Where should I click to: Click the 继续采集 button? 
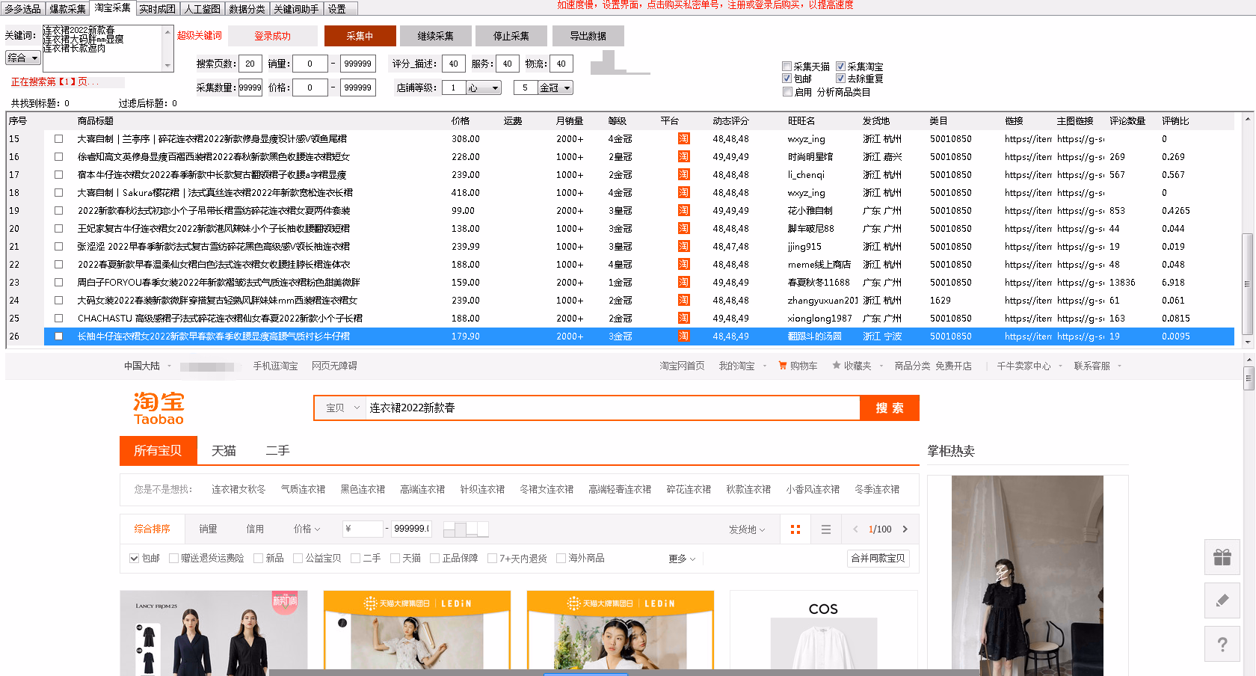436,36
